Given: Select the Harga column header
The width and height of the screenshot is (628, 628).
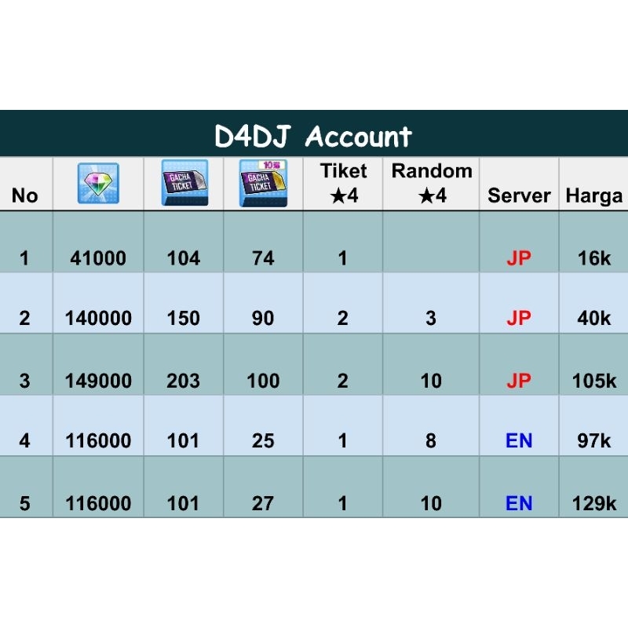Looking at the screenshot, I should (594, 195).
